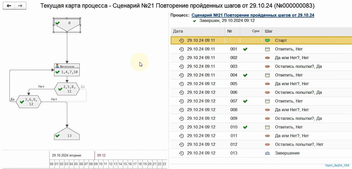Click task form icon in row 001
352x169 pixels.
click(x=267, y=49)
